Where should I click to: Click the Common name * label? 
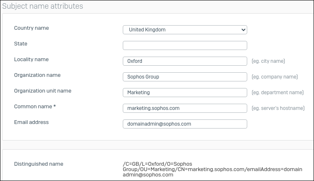click(x=35, y=107)
